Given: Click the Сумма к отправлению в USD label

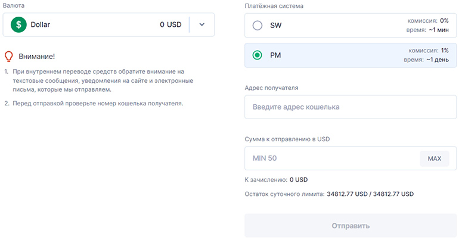Looking at the screenshot, I should pyautogui.click(x=287, y=139).
